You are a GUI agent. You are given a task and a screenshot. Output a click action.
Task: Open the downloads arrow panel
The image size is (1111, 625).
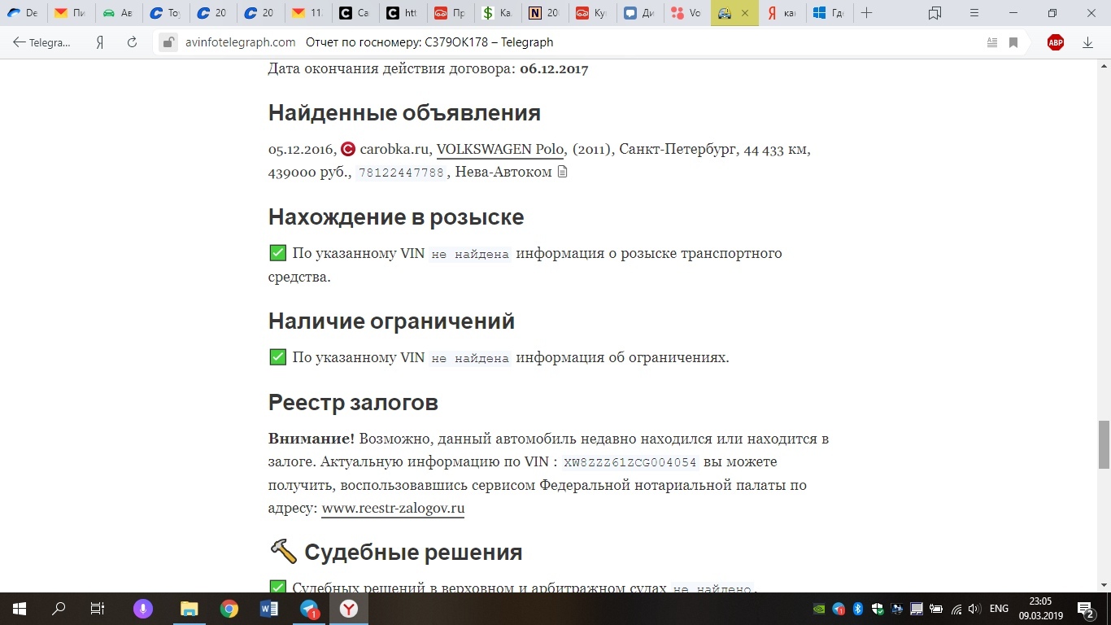coord(1087,42)
